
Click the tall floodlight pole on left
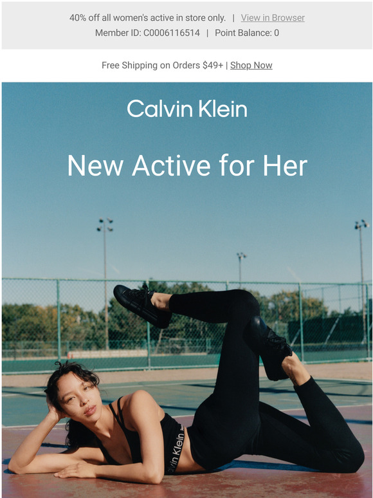click(105, 282)
